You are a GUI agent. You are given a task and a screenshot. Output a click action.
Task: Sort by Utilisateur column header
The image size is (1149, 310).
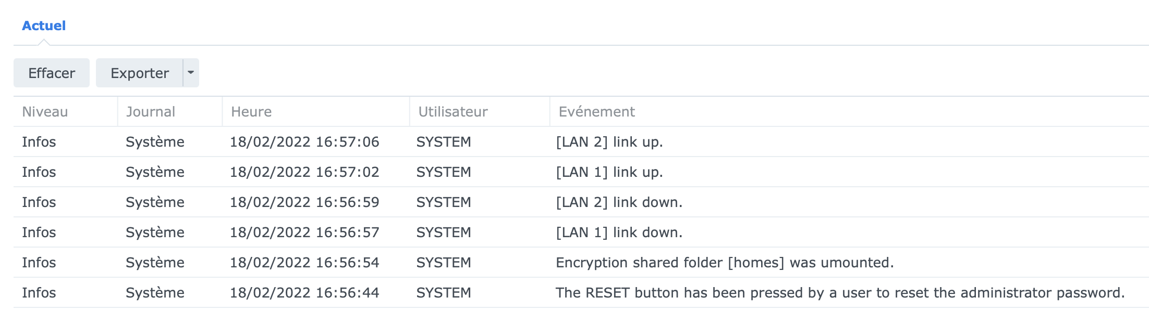click(453, 112)
